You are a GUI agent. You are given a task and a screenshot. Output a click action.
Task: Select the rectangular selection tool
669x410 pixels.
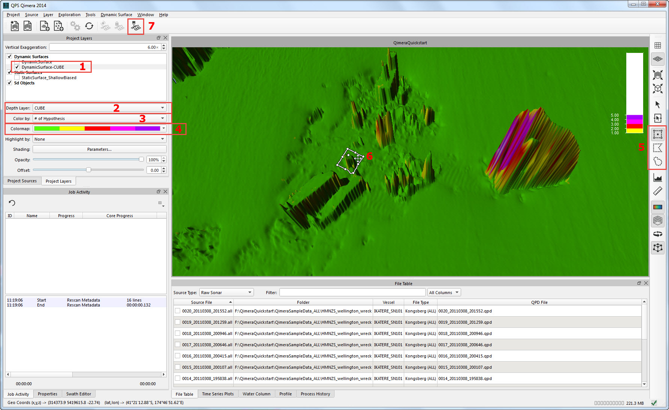click(x=657, y=134)
